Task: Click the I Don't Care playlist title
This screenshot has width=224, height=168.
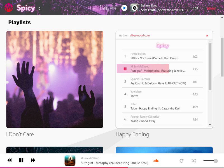Action: 20,134
